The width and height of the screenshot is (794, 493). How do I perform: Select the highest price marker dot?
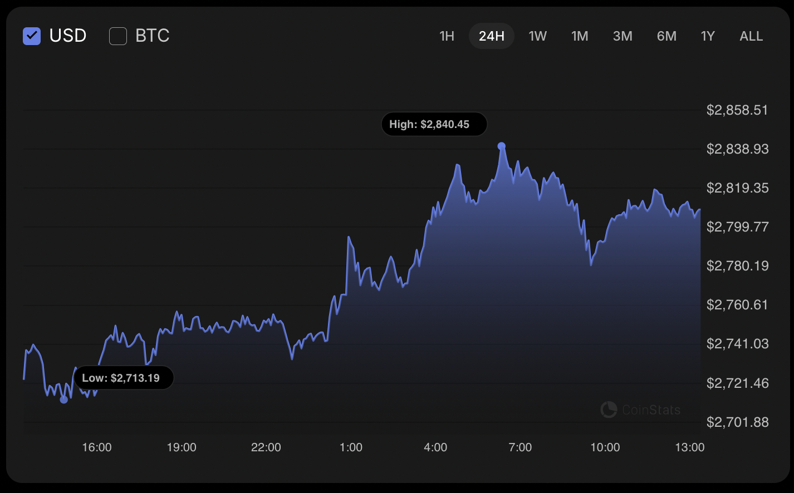click(x=501, y=145)
